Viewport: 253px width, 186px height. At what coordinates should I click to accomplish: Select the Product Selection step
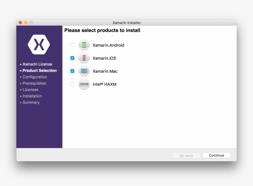(x=39, y=70)
